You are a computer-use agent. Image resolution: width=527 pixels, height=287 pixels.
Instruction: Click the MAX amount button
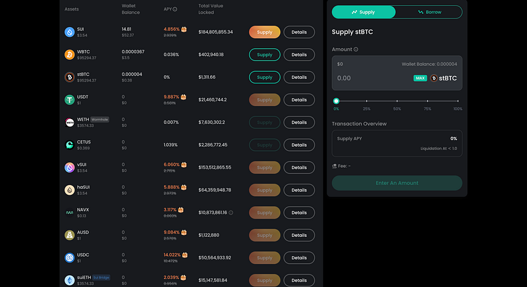tap(420, 78)
